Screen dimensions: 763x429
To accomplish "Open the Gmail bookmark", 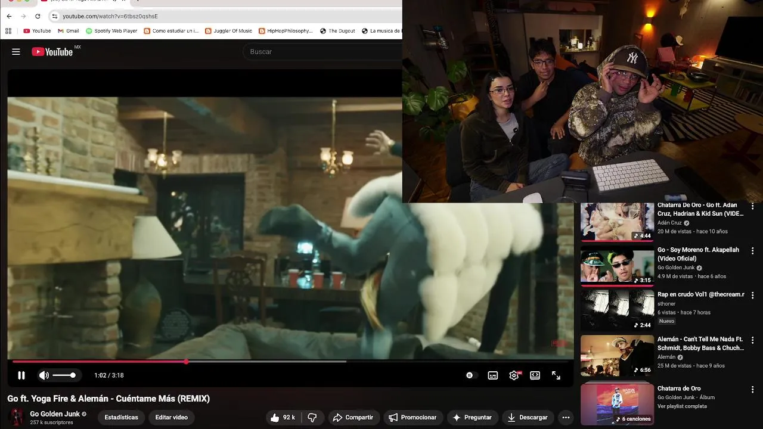I will 68,31.
